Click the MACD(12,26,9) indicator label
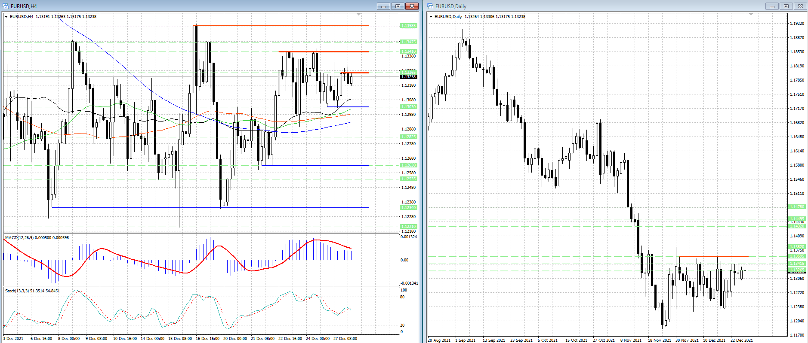The height and width of the screenshot is (343, 808). [37, 238]
